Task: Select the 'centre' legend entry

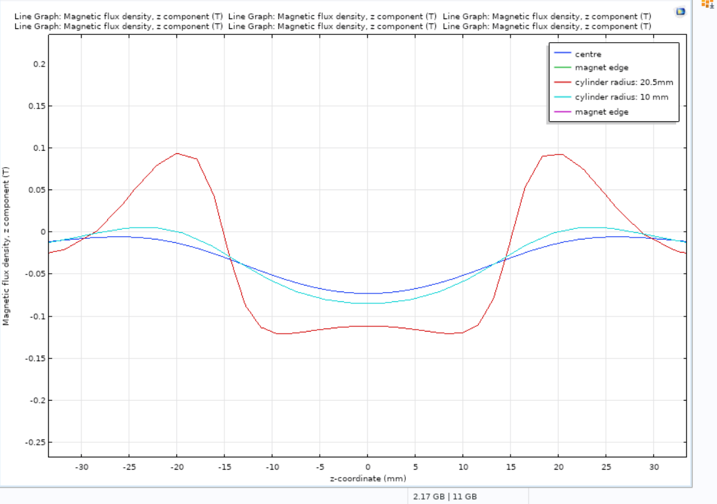Action: pos(588,54)
